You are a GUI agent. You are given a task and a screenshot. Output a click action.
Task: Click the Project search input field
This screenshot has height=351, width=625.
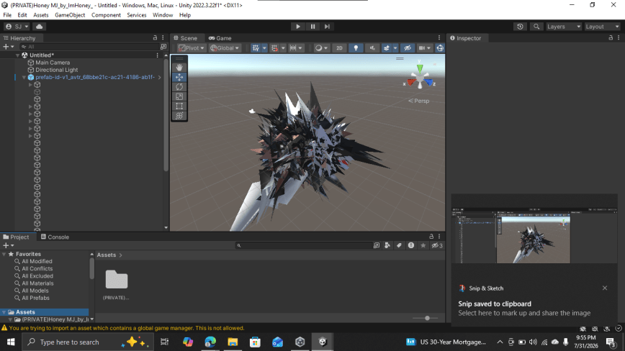click(x=304, y=245)
